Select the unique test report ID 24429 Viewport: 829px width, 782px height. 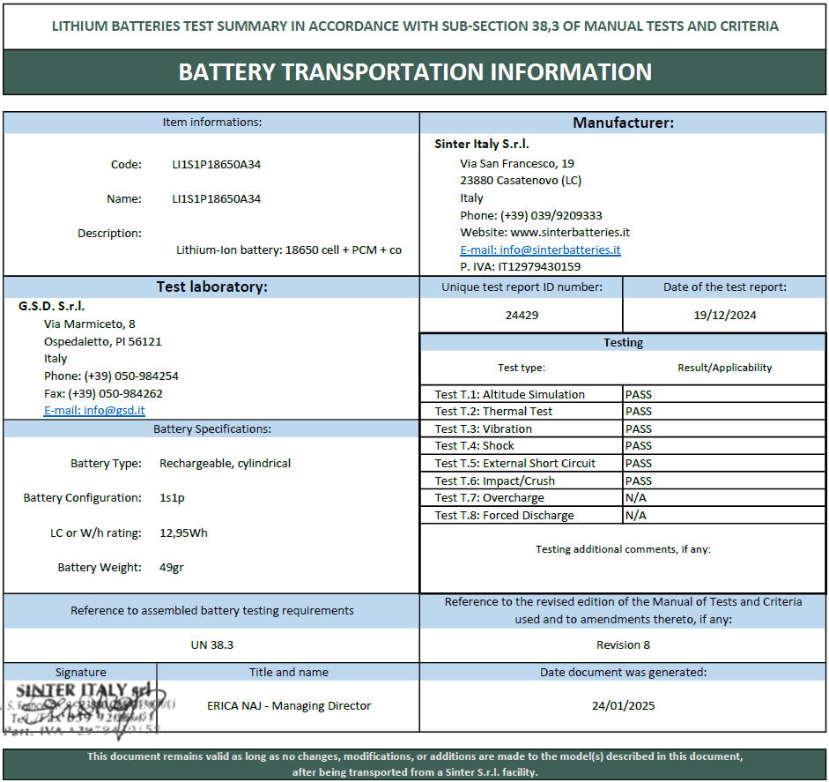522,315
